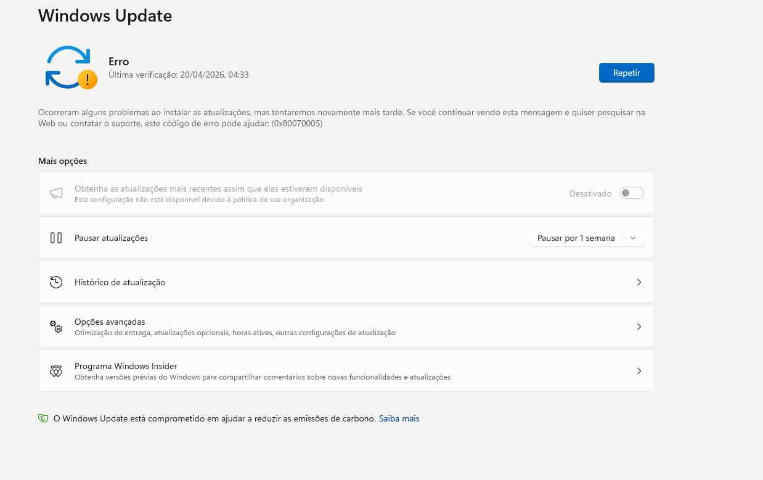
Task: Click the Pausar atualizações label
Action: coord(111,238)
